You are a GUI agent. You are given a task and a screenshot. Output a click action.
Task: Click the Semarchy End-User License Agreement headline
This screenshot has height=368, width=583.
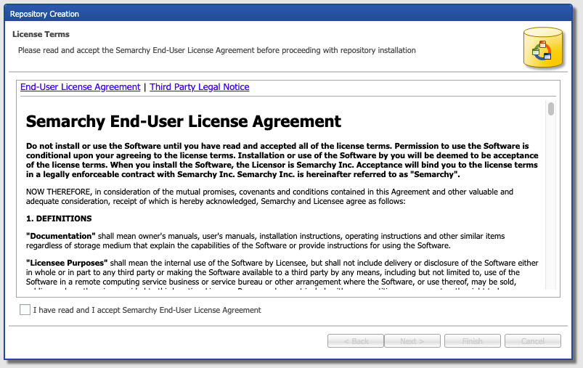click(x=184, y=121)
